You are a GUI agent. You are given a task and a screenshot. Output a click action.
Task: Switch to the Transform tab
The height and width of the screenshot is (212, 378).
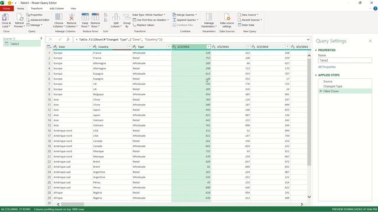pos(37,9)
